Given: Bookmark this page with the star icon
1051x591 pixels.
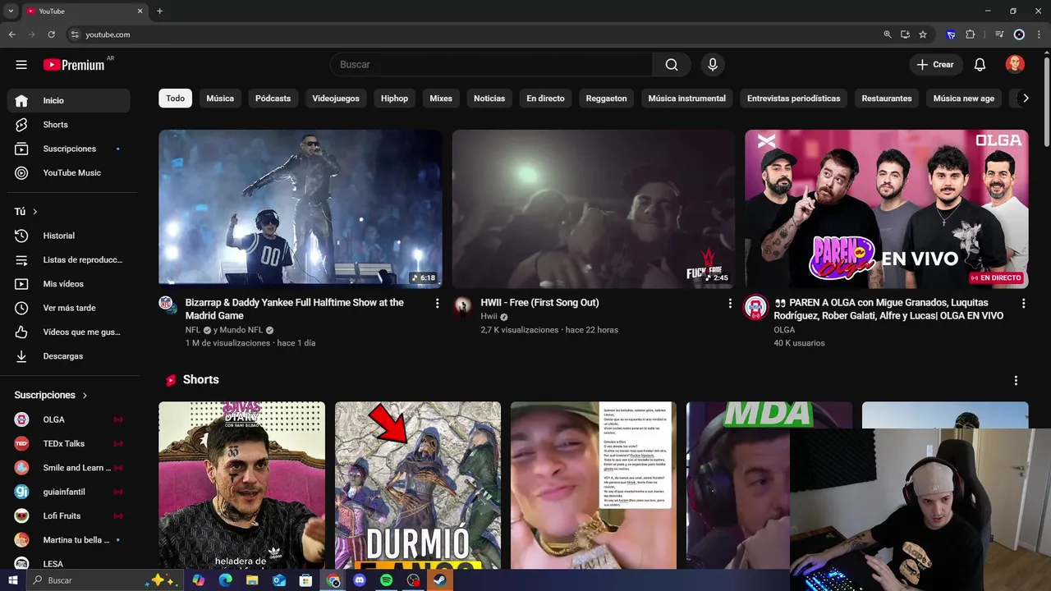Looking at the screenshot, I should point(923,34).
